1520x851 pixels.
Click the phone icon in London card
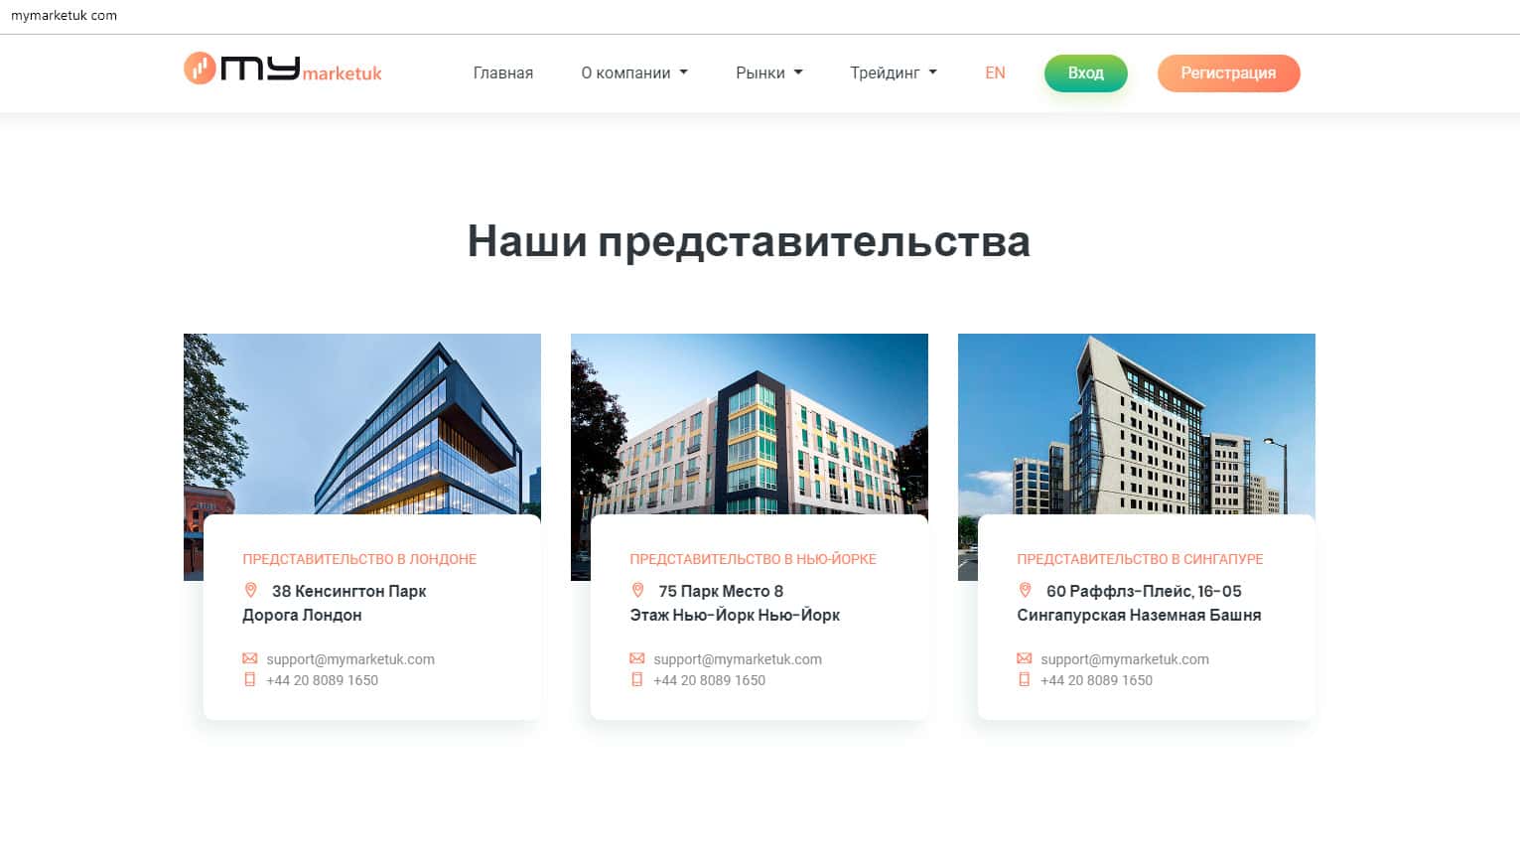click(x=249, y=680)
